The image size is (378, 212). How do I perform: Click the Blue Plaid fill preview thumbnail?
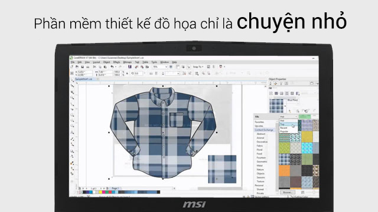click(x=276, y=105)
